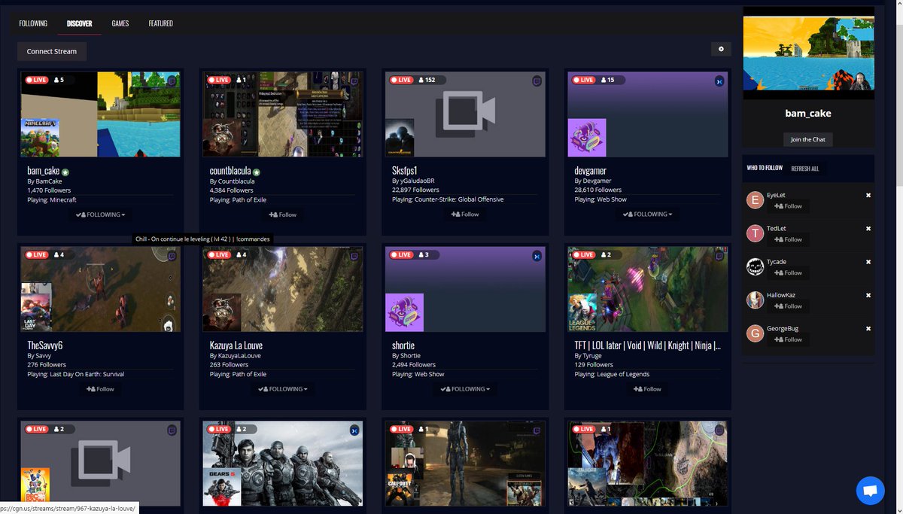
Task: Open the countblacula Path of Exile thumbnail
Action: coord(283,114)
